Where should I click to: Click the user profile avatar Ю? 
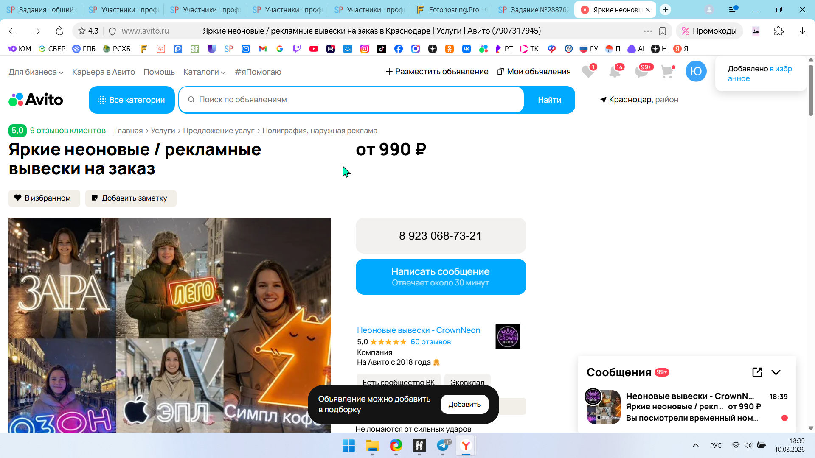point(696,71)
